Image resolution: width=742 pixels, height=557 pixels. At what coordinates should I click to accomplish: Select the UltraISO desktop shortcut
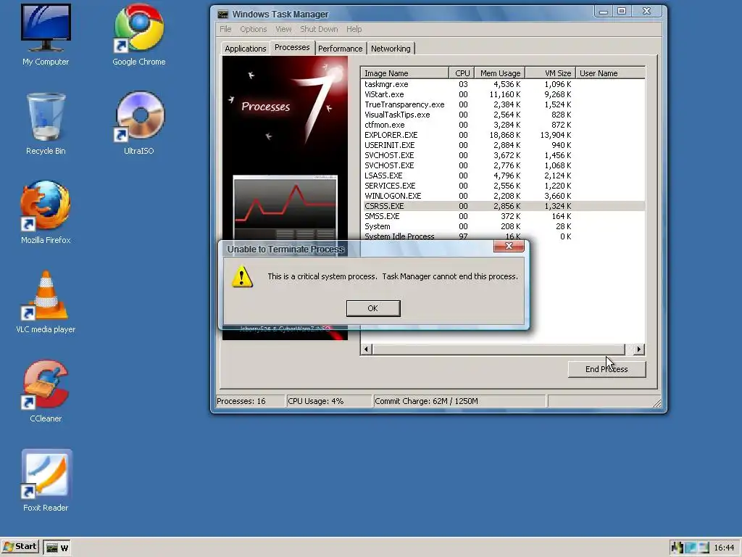(x=138, y=123)
